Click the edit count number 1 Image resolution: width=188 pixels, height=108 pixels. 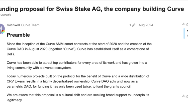130,25
